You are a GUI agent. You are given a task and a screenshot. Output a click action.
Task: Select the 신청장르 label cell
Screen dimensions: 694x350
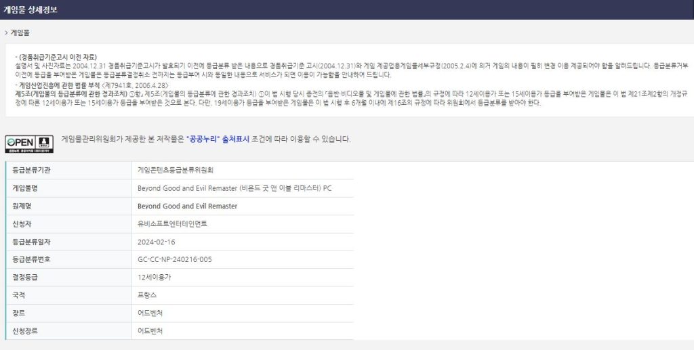(x=68, y=331)
